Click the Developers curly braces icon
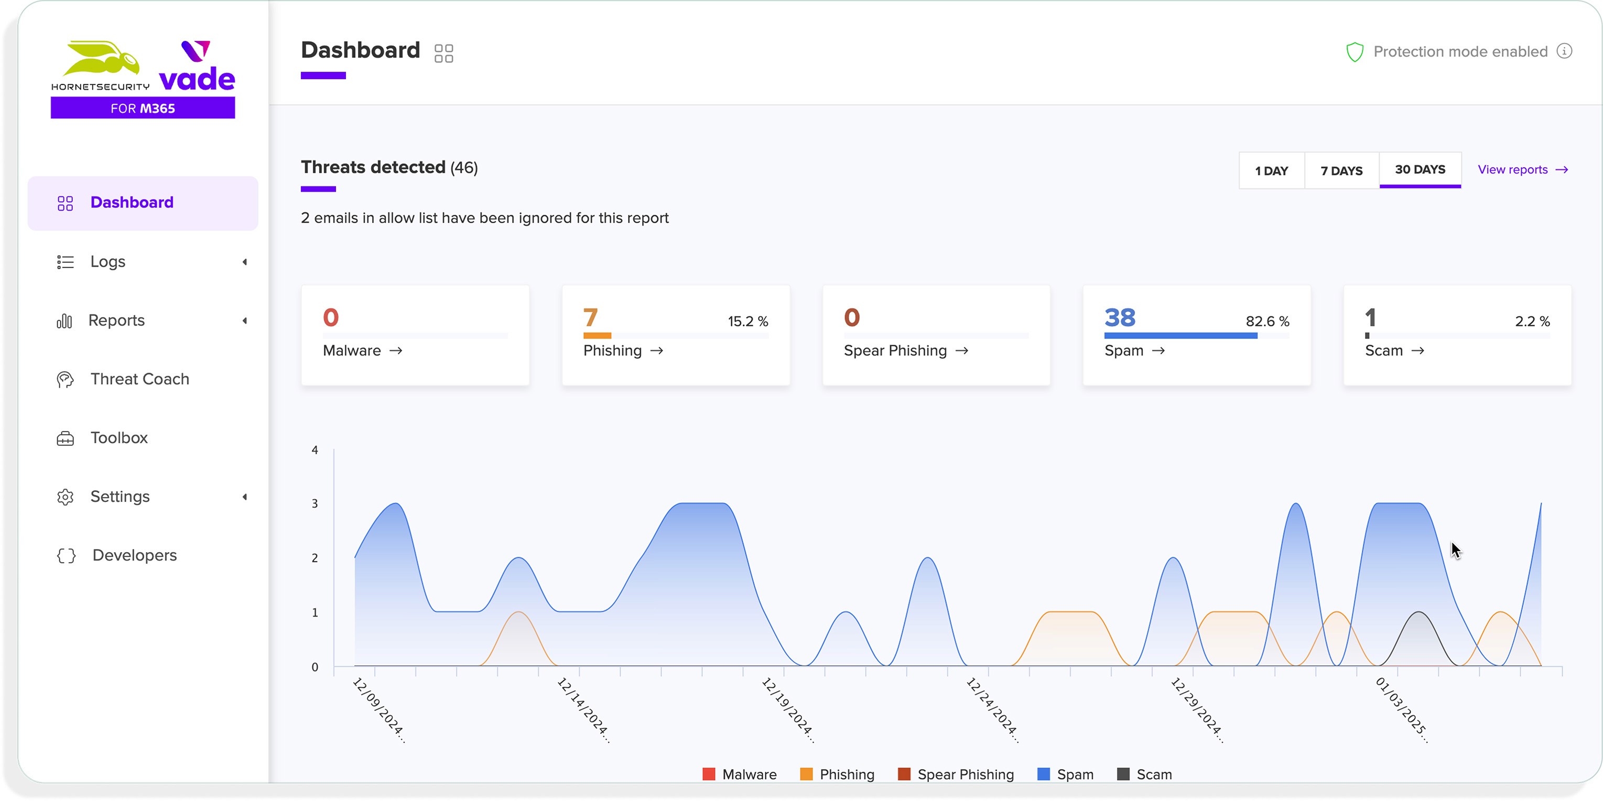This screenshot has height=801, width=1603. tap(66, 555)
